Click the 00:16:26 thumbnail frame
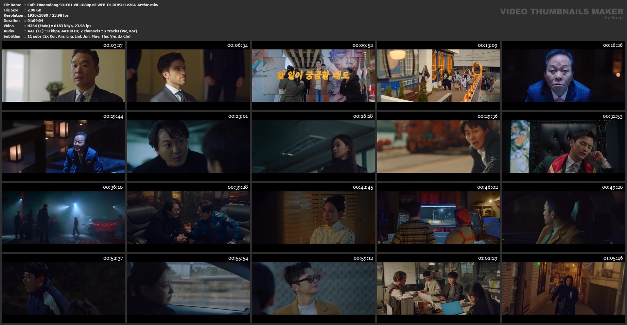The width and height of the screenshot is (627, 325). (x=563, y=76)
